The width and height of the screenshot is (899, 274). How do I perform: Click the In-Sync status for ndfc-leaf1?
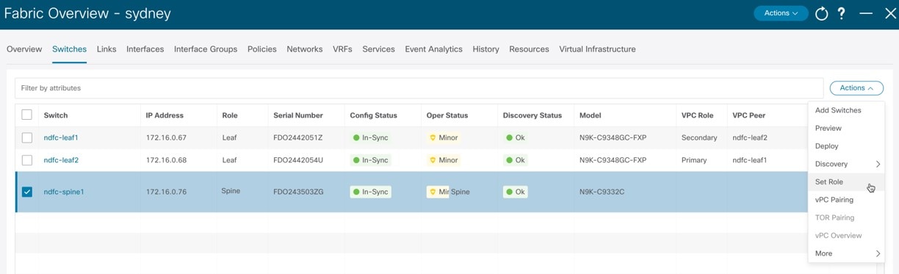pos(371,137)
